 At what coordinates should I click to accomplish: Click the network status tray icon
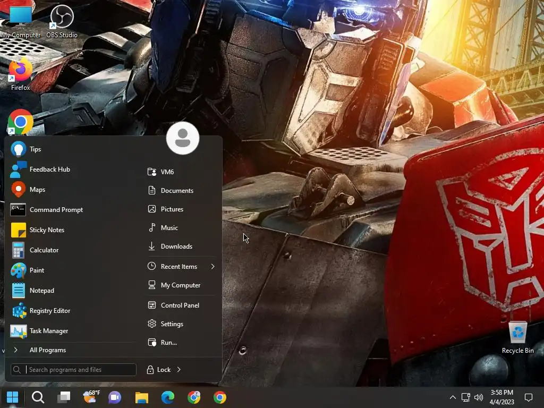[465, 397]
